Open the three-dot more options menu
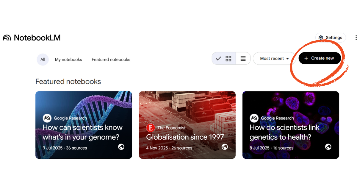The width and height of the screenshot is (357, 187). click(x=356, y=38)
